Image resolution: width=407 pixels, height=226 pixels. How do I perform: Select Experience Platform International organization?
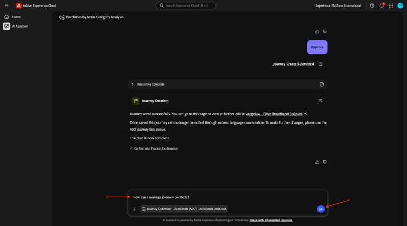pyautogui.click(x=338, y=5)
